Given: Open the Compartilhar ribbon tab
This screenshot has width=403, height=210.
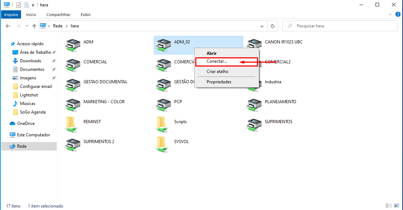Looking at the screenshot, I should tap(58, 15).
